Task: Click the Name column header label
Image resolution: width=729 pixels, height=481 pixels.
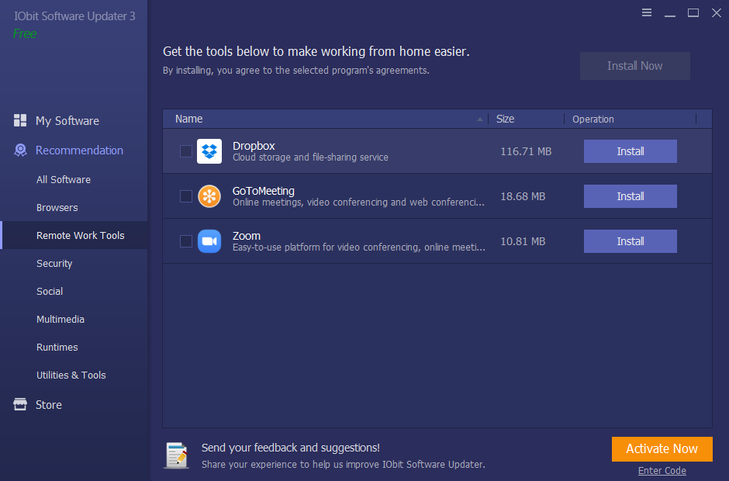Action: point(188,119)
